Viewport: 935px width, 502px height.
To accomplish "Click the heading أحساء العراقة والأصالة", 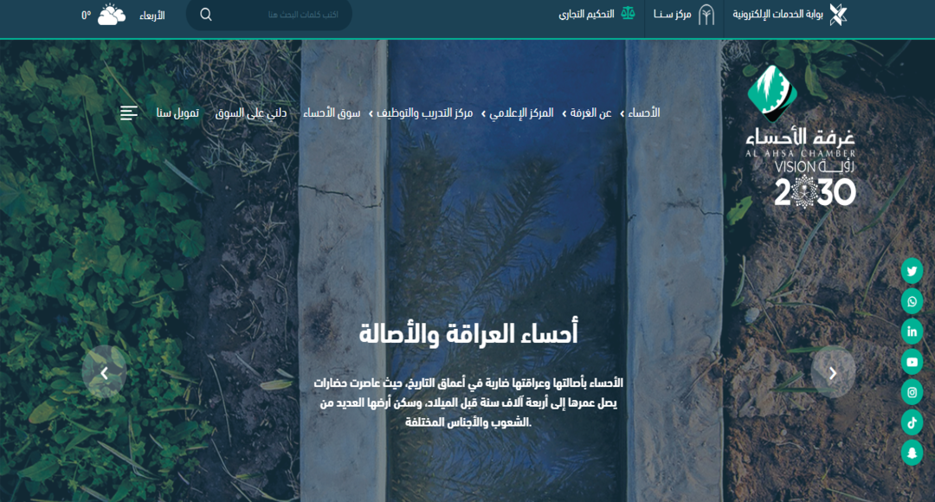I will [x=468, y=333].
